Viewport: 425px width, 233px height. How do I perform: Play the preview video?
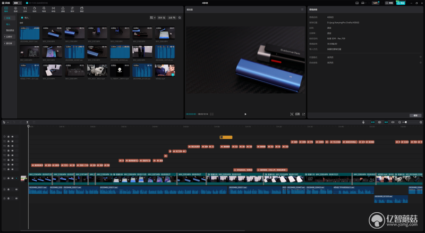pos(245,114)
